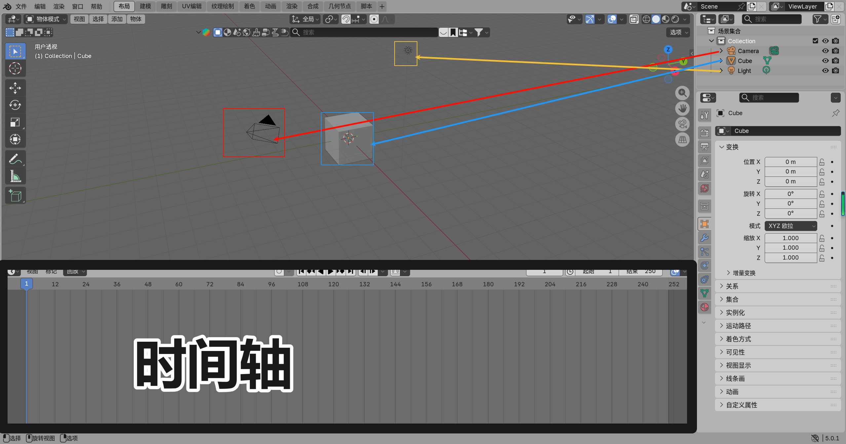Click the Add Cube tool icon
This screenshot has height=444, width=846.
click(15, 196)
